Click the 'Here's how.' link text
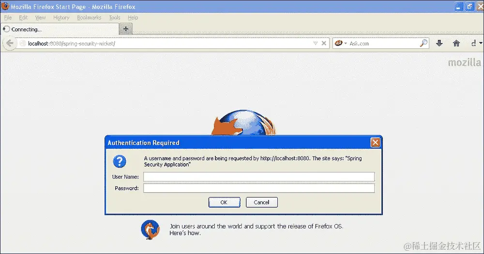484x254 pixels. 185,233
